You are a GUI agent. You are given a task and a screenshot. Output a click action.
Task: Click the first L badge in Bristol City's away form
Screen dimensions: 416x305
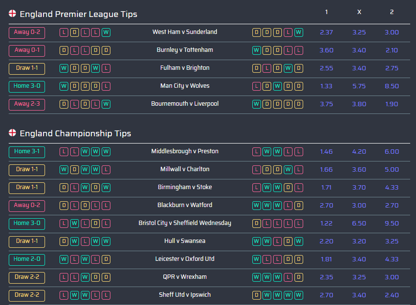pyautogui.click(x=267, y=223)
